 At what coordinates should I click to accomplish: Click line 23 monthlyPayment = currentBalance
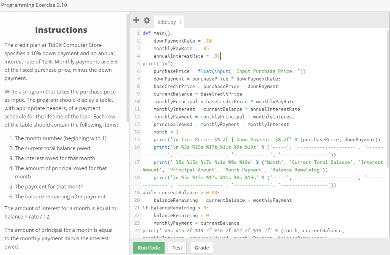click(x=196, y=223)
